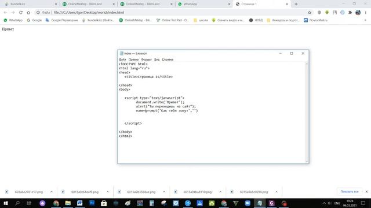The width and height of the screenshot is (371, 208).
Task: Close the Страница 1 tab
Action: (287, 4)
